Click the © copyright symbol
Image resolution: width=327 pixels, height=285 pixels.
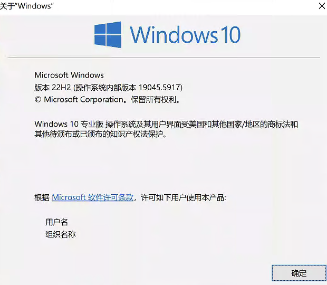coord(38,100)
